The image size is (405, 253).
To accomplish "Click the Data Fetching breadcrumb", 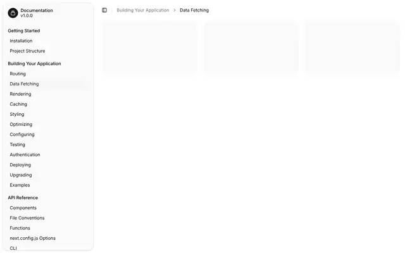I will click(x=194, y=10).
